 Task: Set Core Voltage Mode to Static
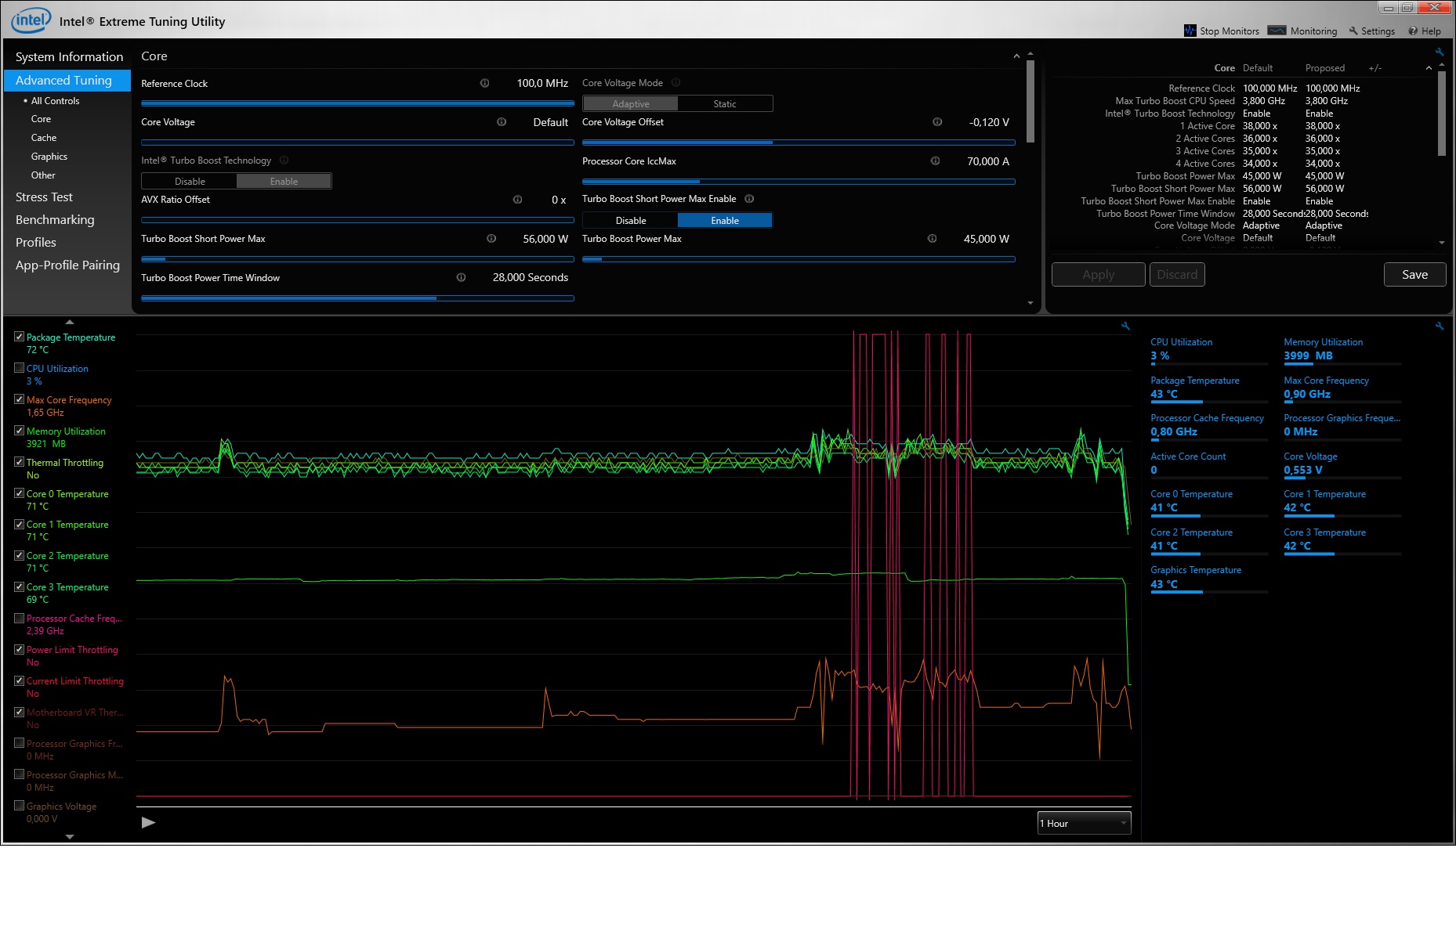tap(725, 103)
